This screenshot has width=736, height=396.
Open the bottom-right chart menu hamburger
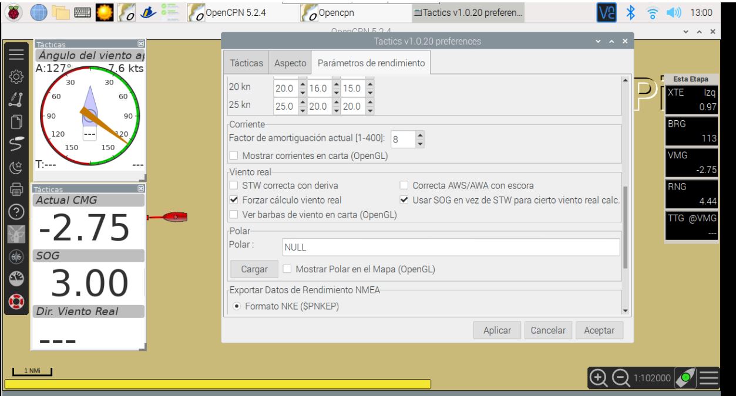tap(709, 378)
